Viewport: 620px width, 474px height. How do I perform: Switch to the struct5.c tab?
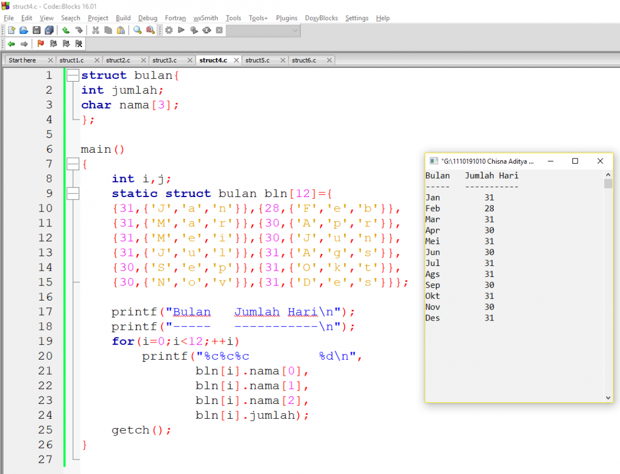(257, 60)
